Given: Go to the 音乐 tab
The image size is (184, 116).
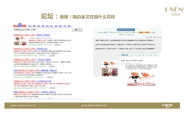Looking at the screenshot, I should pos(47,26).
